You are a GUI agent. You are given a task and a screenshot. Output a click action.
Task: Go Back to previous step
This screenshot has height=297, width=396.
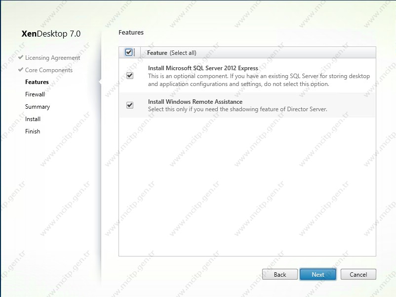[x=280, y=274]
